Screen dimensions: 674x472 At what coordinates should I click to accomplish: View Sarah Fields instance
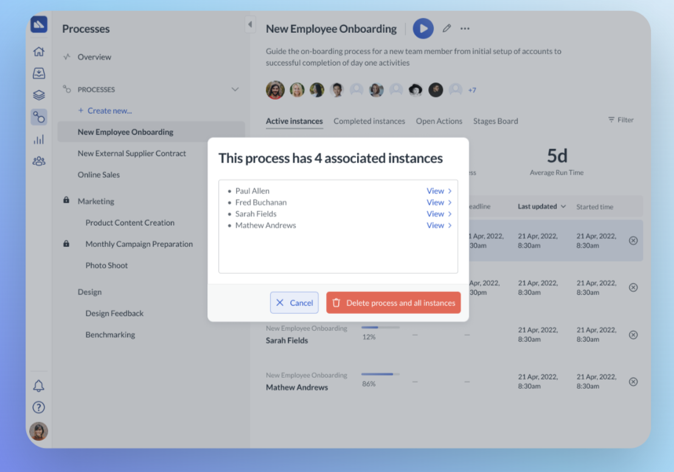[x=439, y=213]
